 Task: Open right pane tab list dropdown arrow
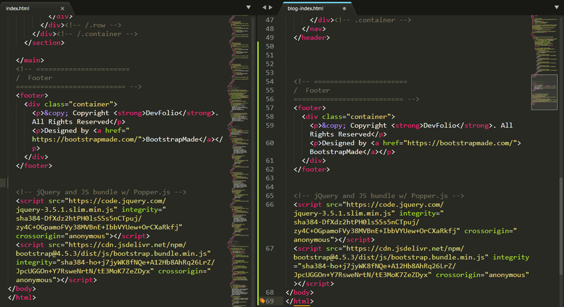point(556,8)
